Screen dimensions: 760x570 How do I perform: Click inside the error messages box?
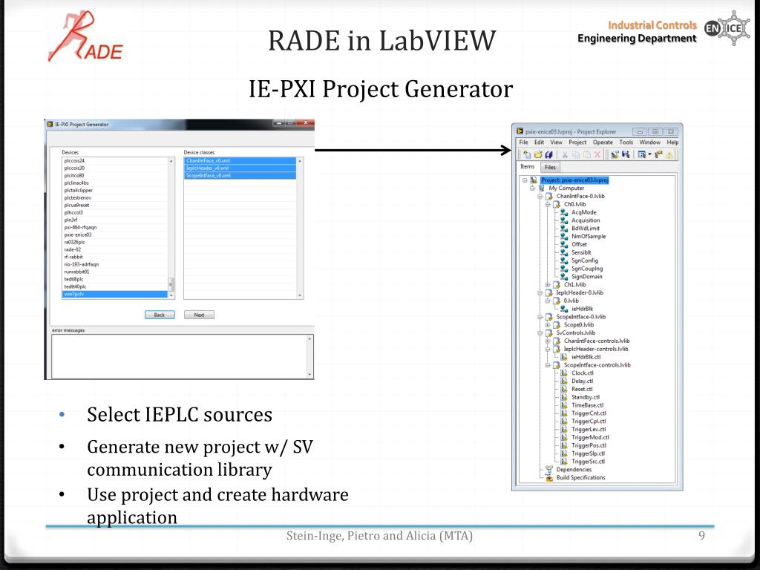pos(180,356)
